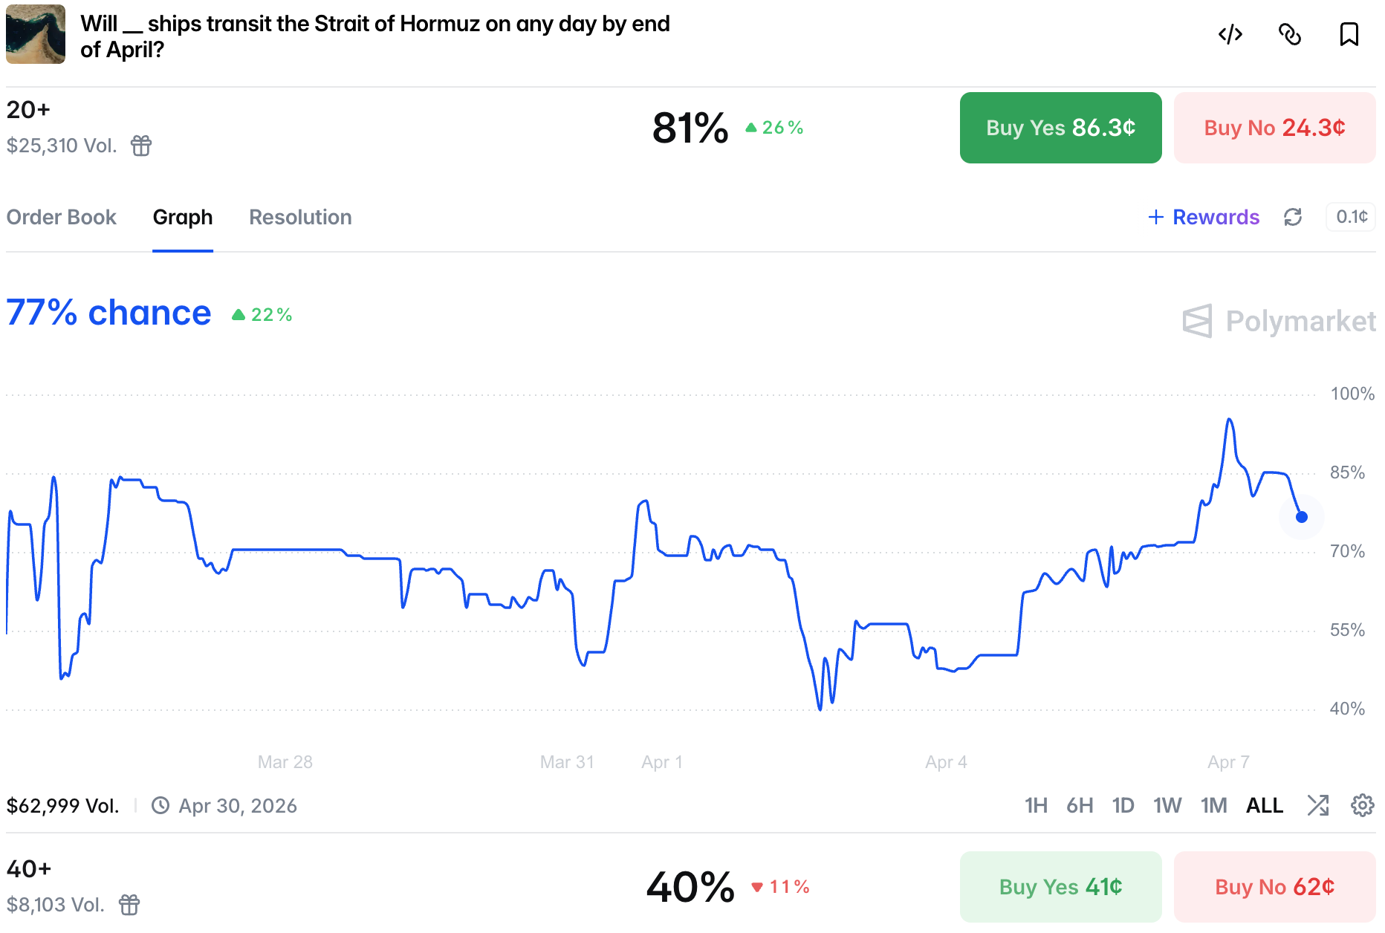Viewport: 1385px width, 933px height.
Task: Open the 0.1¢ tick size selector
Action: [1351, 217]
